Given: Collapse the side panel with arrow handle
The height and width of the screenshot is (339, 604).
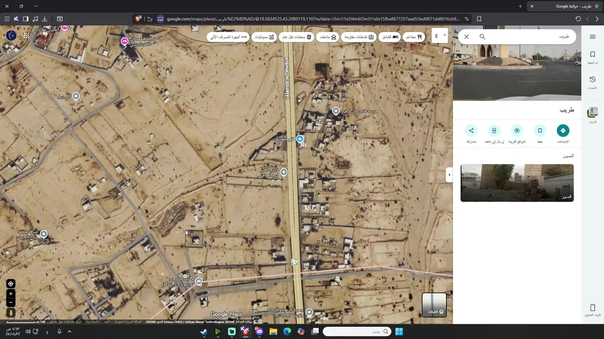Looking at the screenshot, I should pos(449,175).
